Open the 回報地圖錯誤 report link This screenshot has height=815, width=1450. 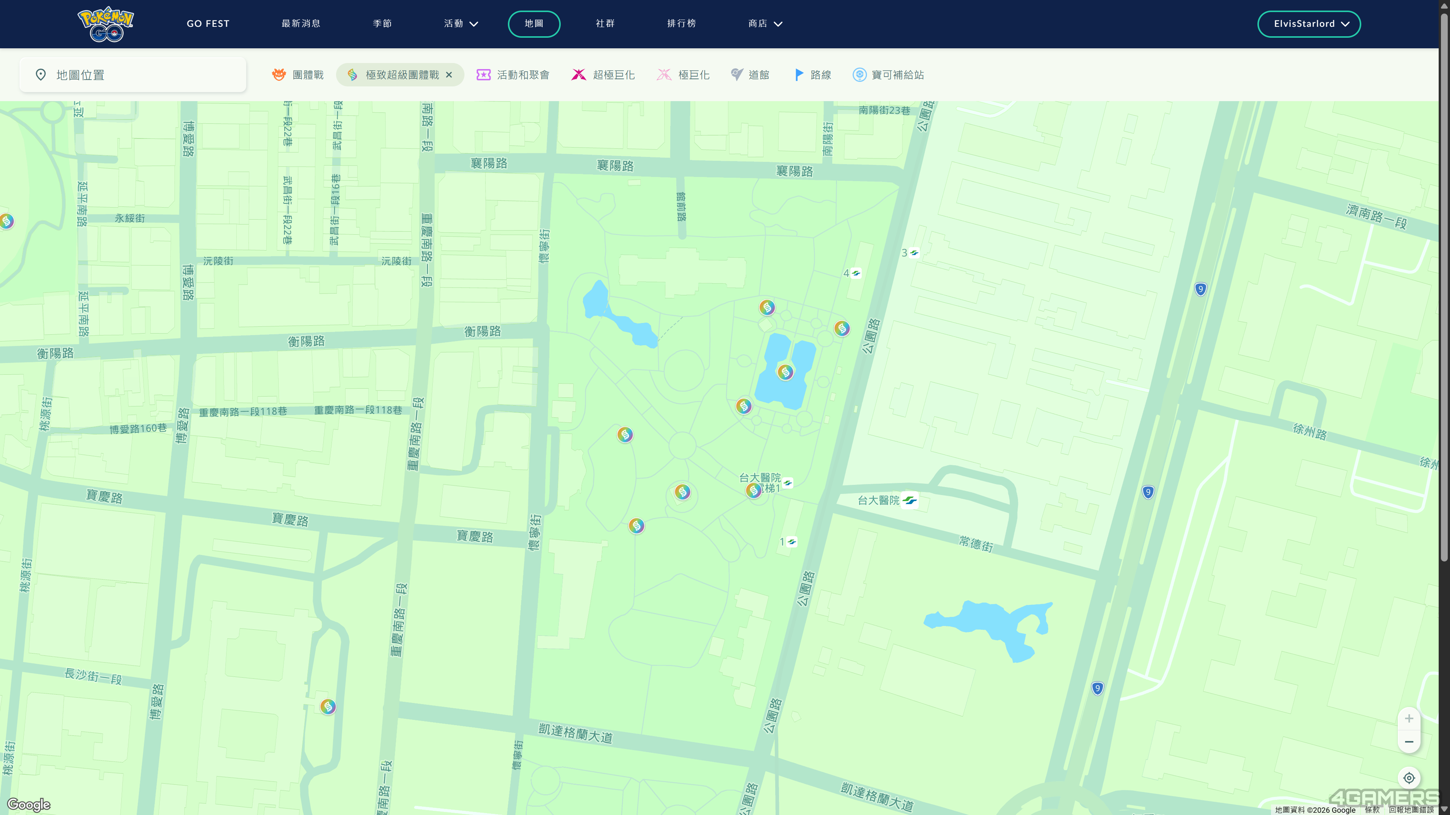(1411, 810)
